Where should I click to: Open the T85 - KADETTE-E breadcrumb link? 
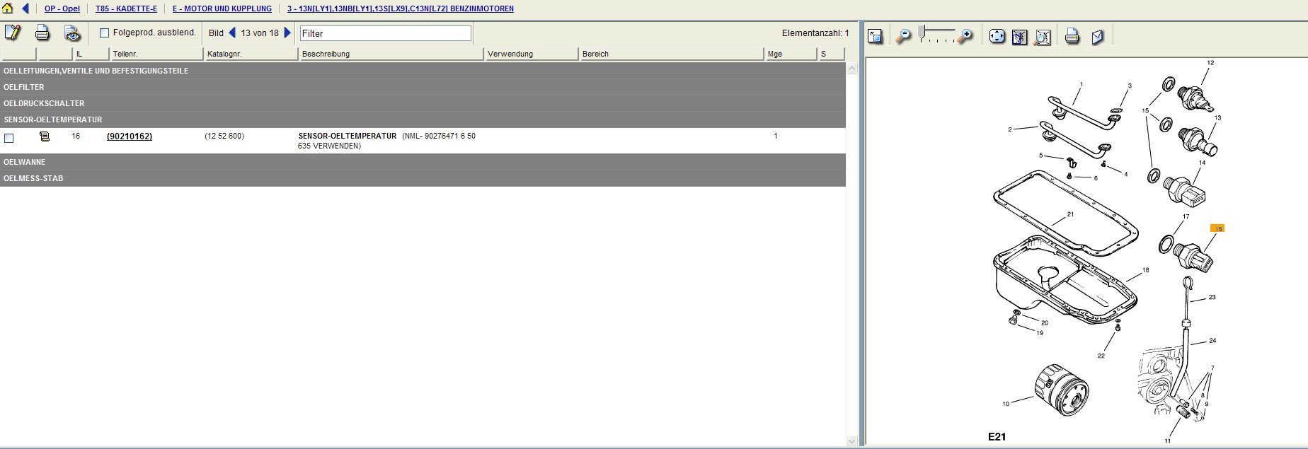point(126,8)
